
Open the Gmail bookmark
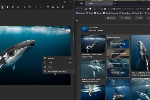[89, 13]
